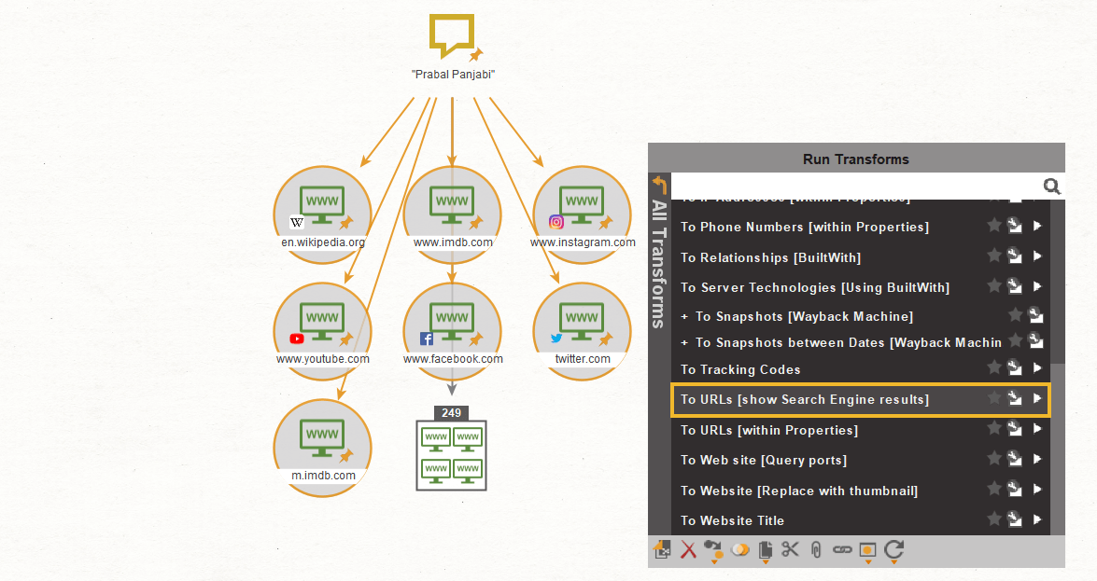Expand the To Snapshots [Wayback Machine] plus sign
Screen dimensions: 1097x581
tap(685, 317)
